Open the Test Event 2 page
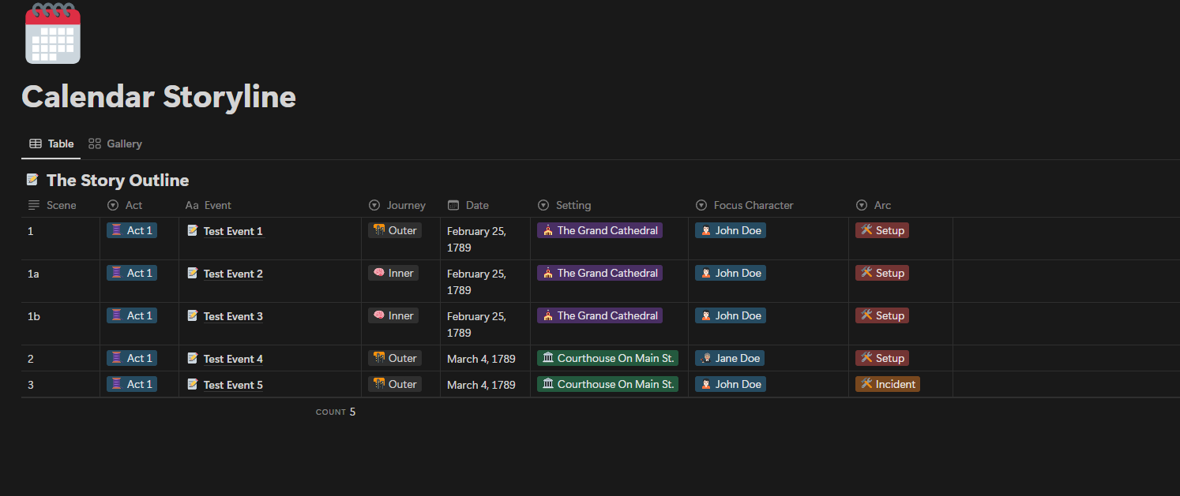Viewport: 1180px width, 496px height. click(233, 274)
